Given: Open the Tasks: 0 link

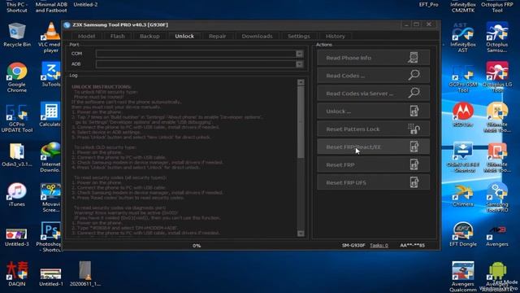Looking at the screenshot, I should [379, 246].
